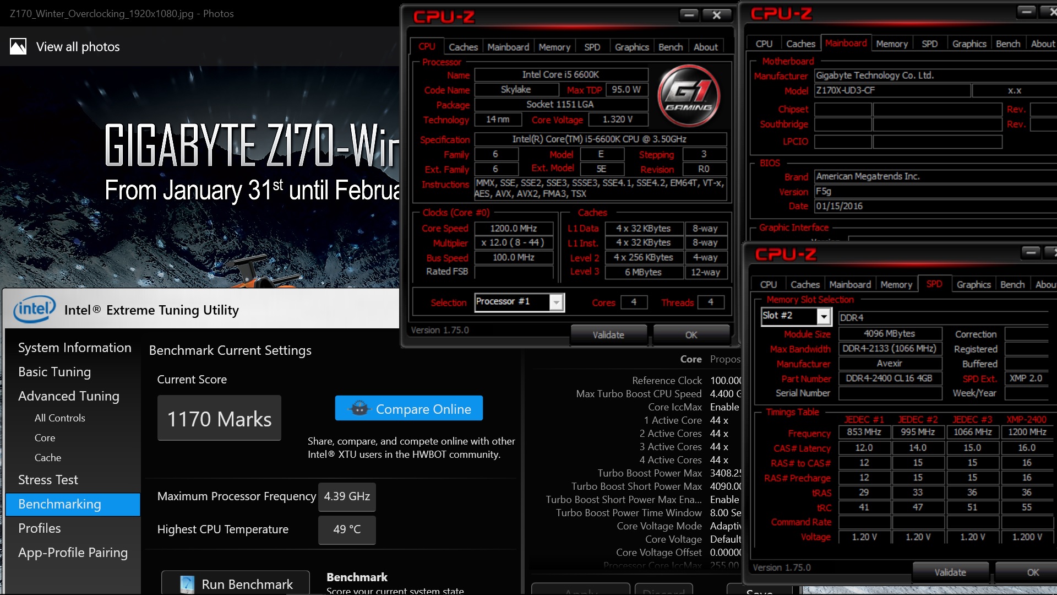1057x595 pixels.
Task: Open SPD tab in first CPU-Z window
Action: point(592,47)
